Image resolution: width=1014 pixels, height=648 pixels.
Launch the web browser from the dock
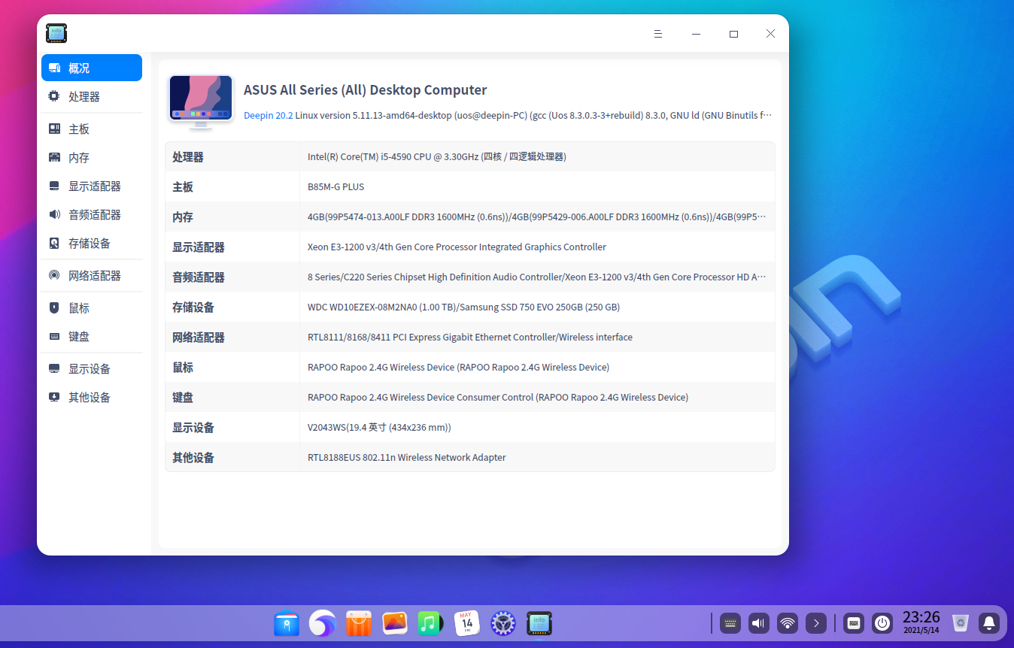(x=323, y=623)
